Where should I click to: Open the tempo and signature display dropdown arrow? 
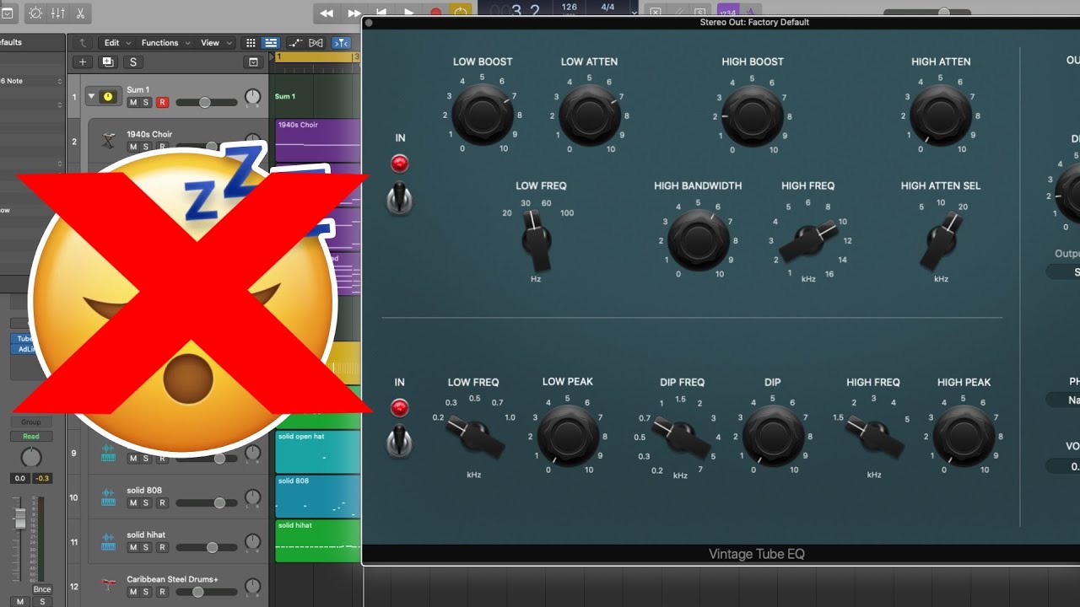(634, 11)
